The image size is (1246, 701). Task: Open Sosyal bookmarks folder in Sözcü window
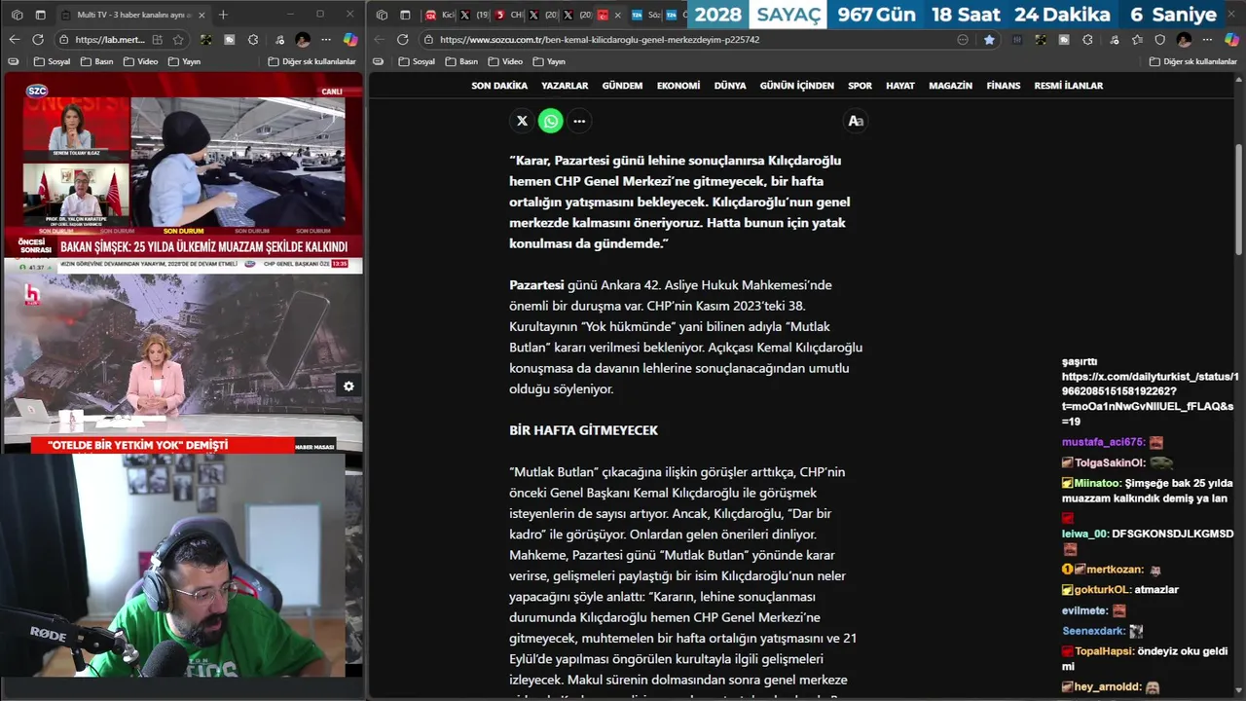click(417, 61)
